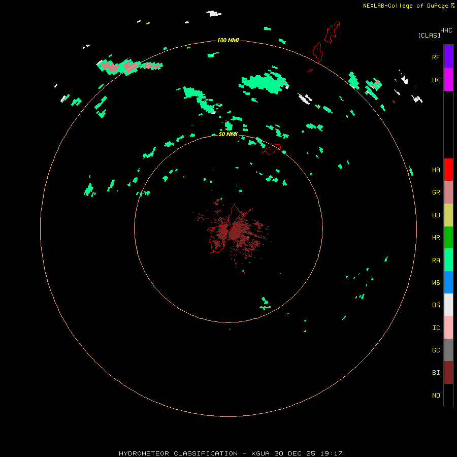
Task: Click the HA legend label
Action: point(436,170)
